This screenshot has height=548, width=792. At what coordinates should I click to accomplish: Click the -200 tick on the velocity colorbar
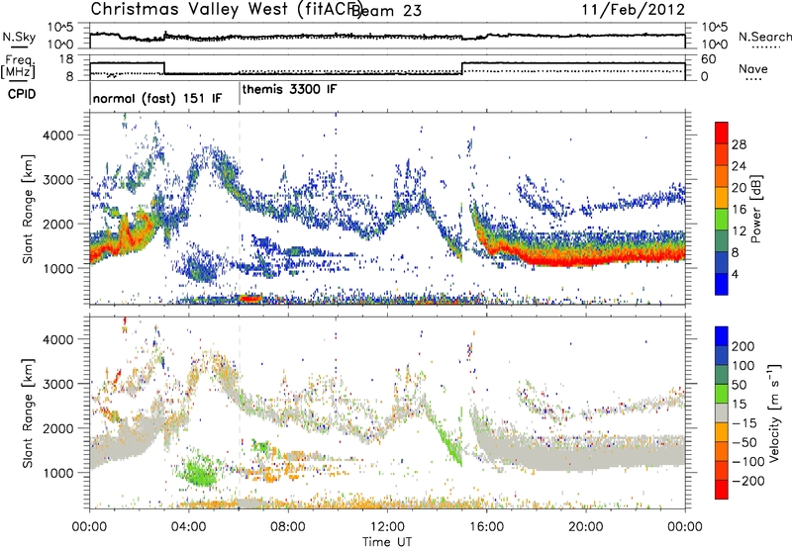coord(746,481)
